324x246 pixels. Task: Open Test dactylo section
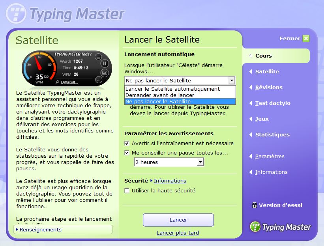273,103
